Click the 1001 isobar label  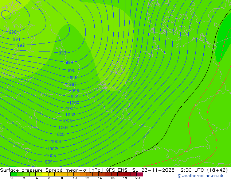(x=71, y=109)
